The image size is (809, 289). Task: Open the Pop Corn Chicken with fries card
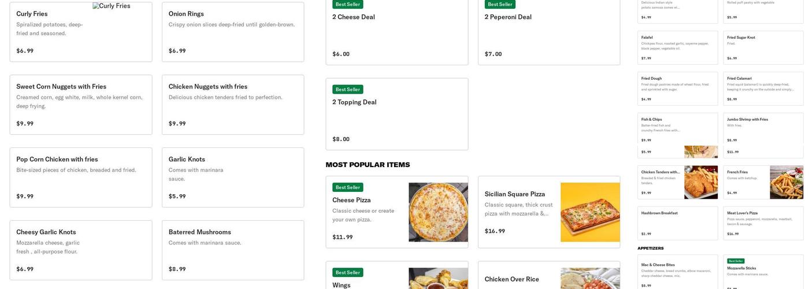click(81, 177)
